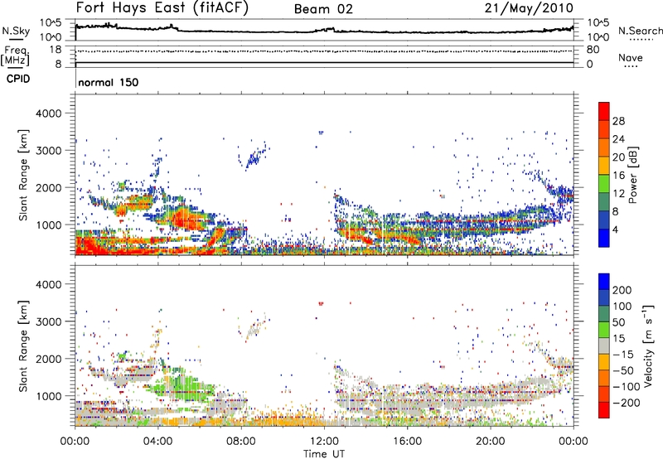Click the '-200' tick label on Velocity colorbar
Viewport: 663px width, 459px height.
pos(627,403)
